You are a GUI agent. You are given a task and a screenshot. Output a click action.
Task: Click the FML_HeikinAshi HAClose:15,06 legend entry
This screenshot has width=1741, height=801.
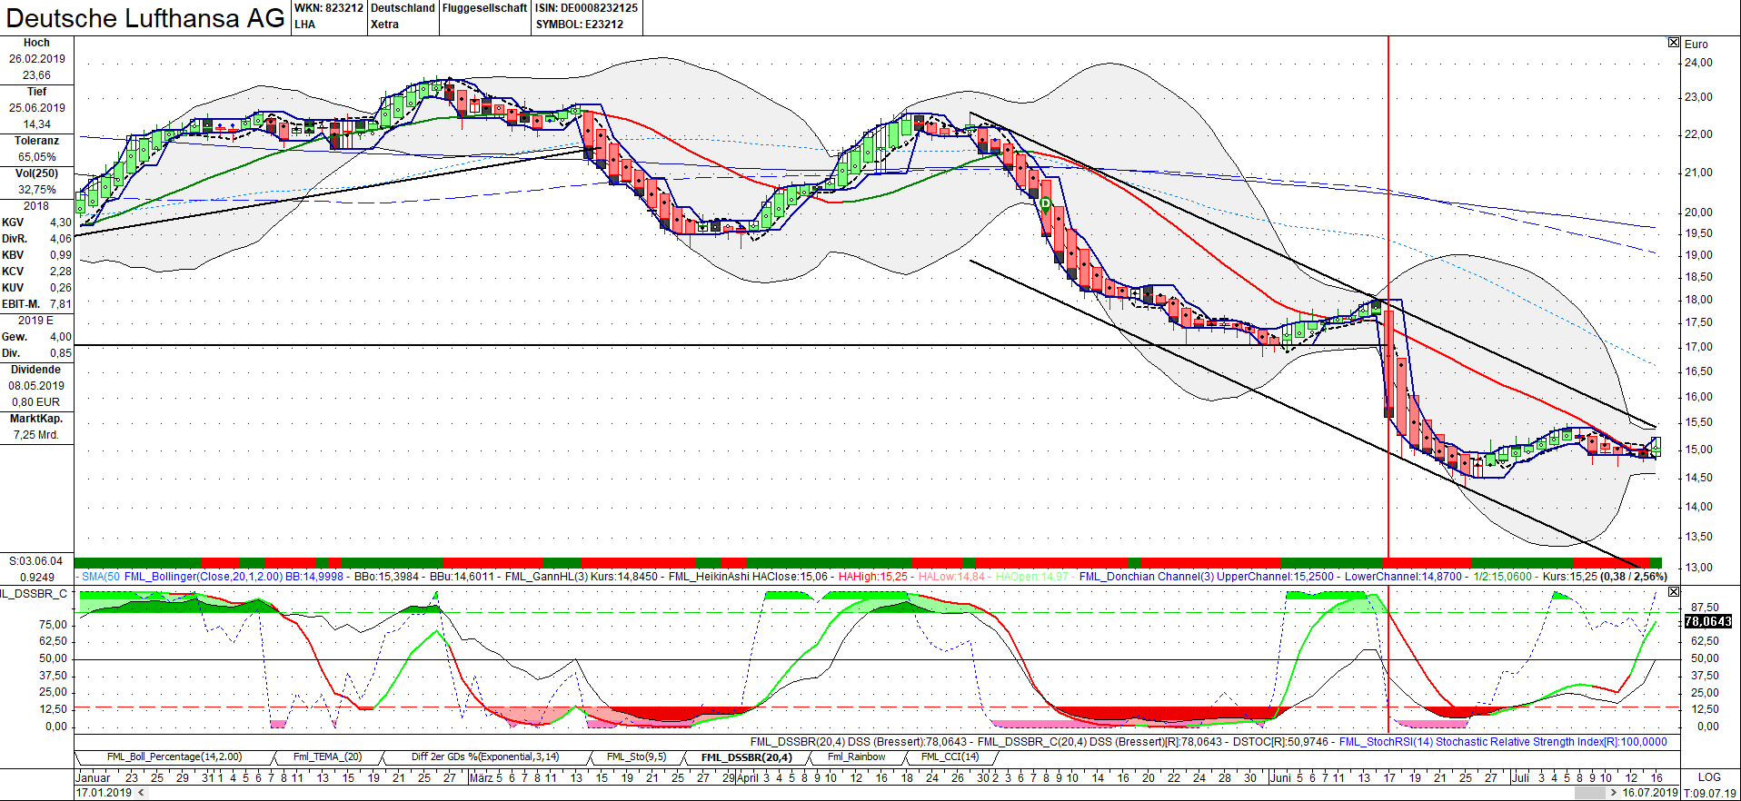coord(748,577)
